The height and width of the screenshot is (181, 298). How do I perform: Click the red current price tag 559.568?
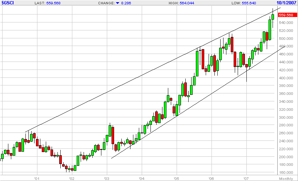(287, 15)
